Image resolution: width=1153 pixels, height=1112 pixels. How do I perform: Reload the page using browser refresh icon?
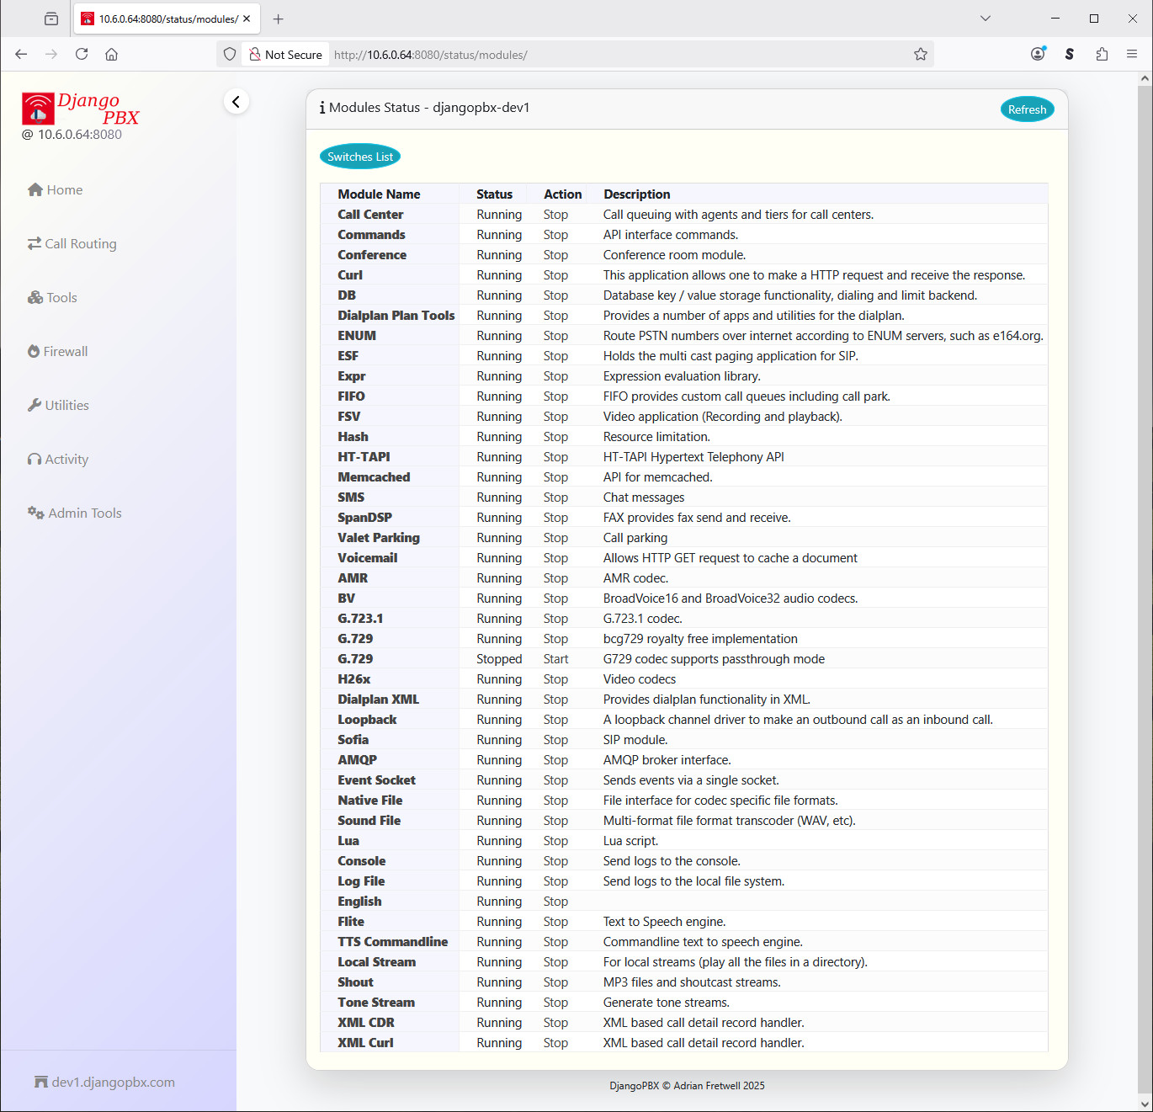click(82, 55)
